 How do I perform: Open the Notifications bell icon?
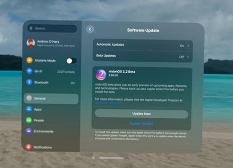(x=28, y=147)
